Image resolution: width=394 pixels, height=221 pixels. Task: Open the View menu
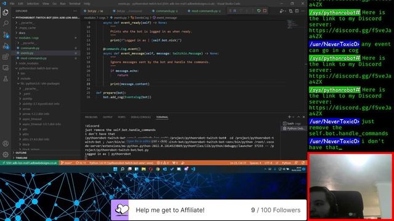[x=46, y=4]
